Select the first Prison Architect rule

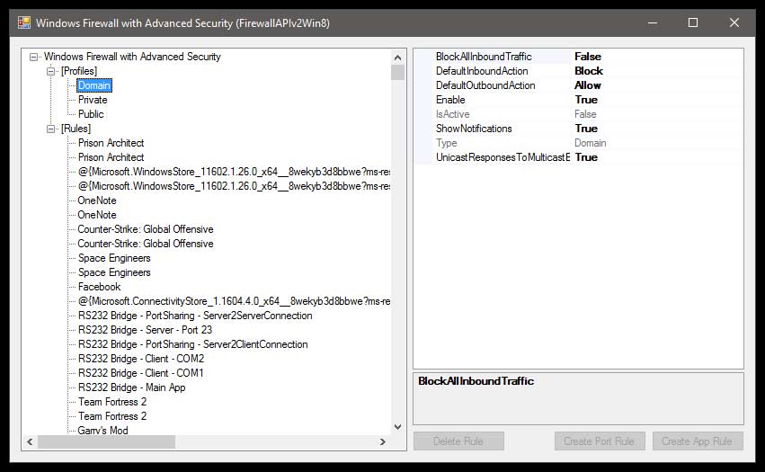pos(111,143)
